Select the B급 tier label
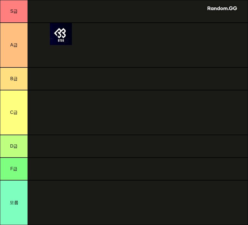Viewport: 248px width, 225px height. 14,79
